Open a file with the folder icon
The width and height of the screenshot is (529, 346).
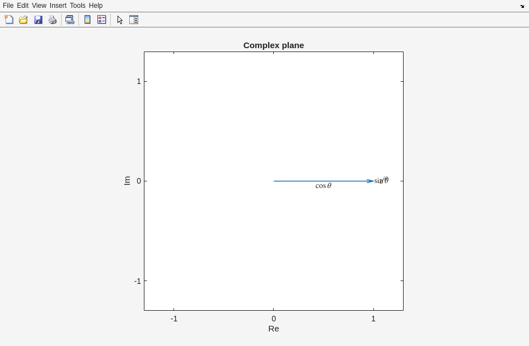[x=24, y=20]
